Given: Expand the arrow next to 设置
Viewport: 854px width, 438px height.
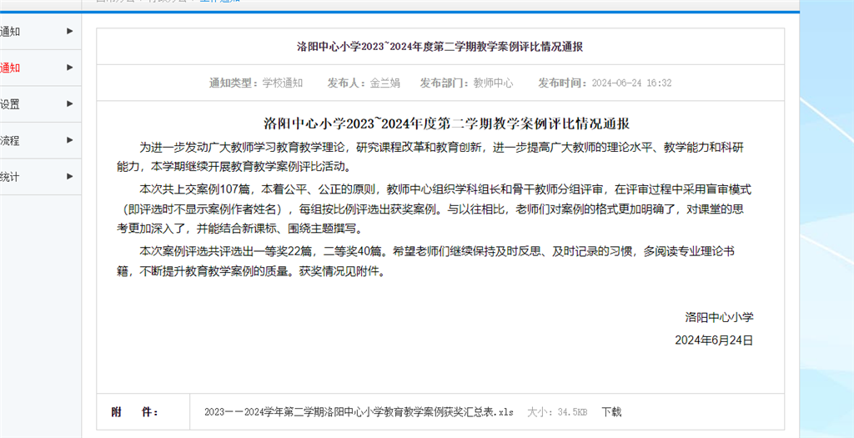Looking at the screenshot, I should click(x=70, y=103).
